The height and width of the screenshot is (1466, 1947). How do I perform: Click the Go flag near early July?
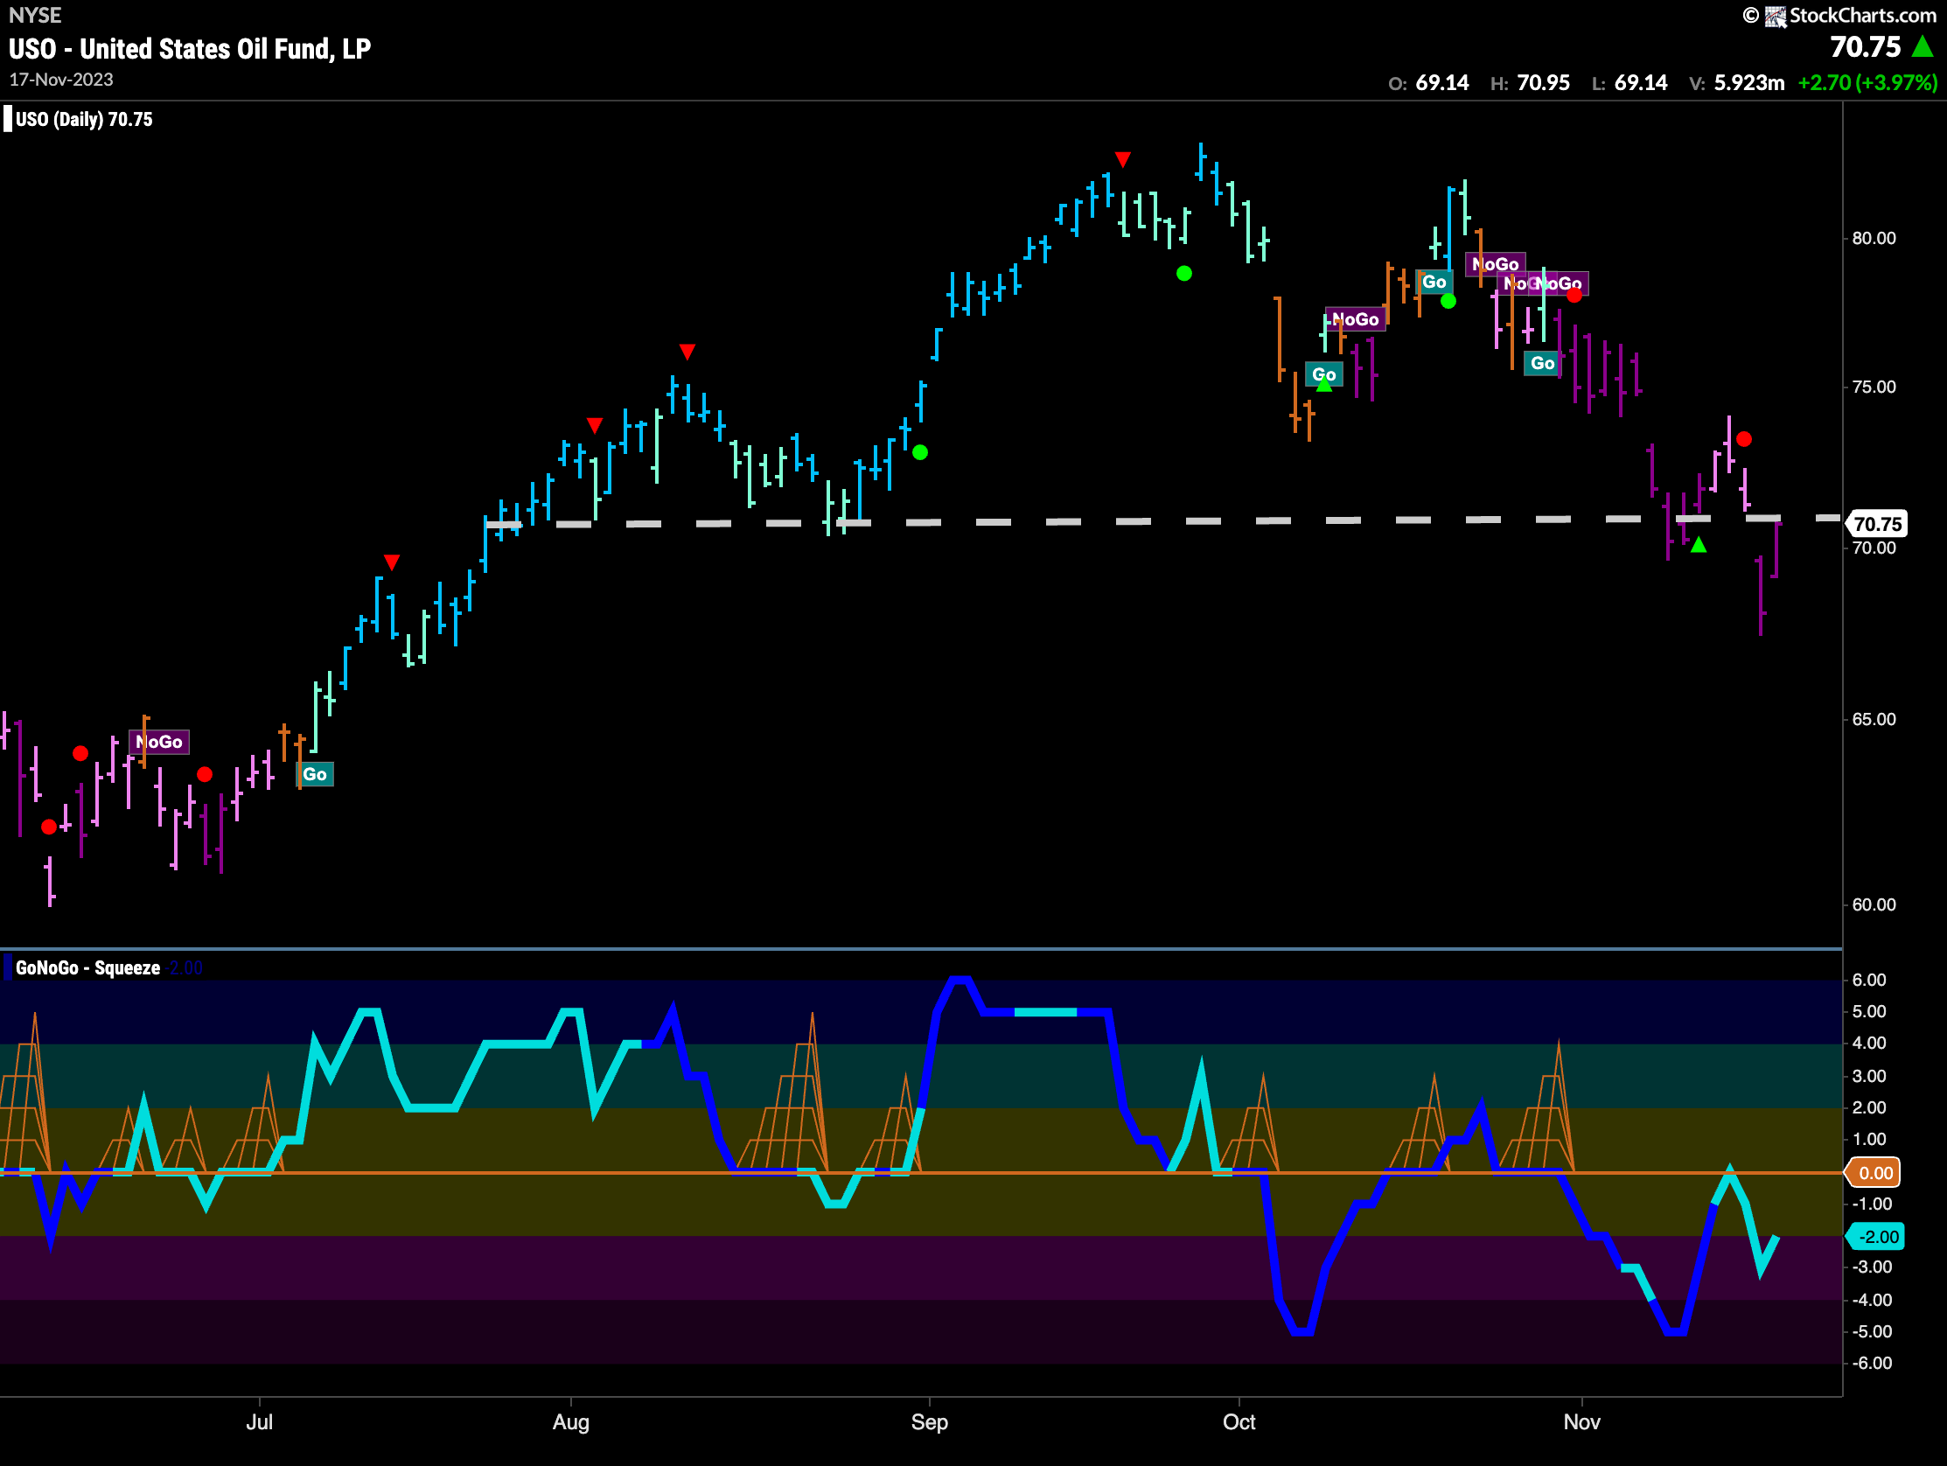[x=314, y=775]
